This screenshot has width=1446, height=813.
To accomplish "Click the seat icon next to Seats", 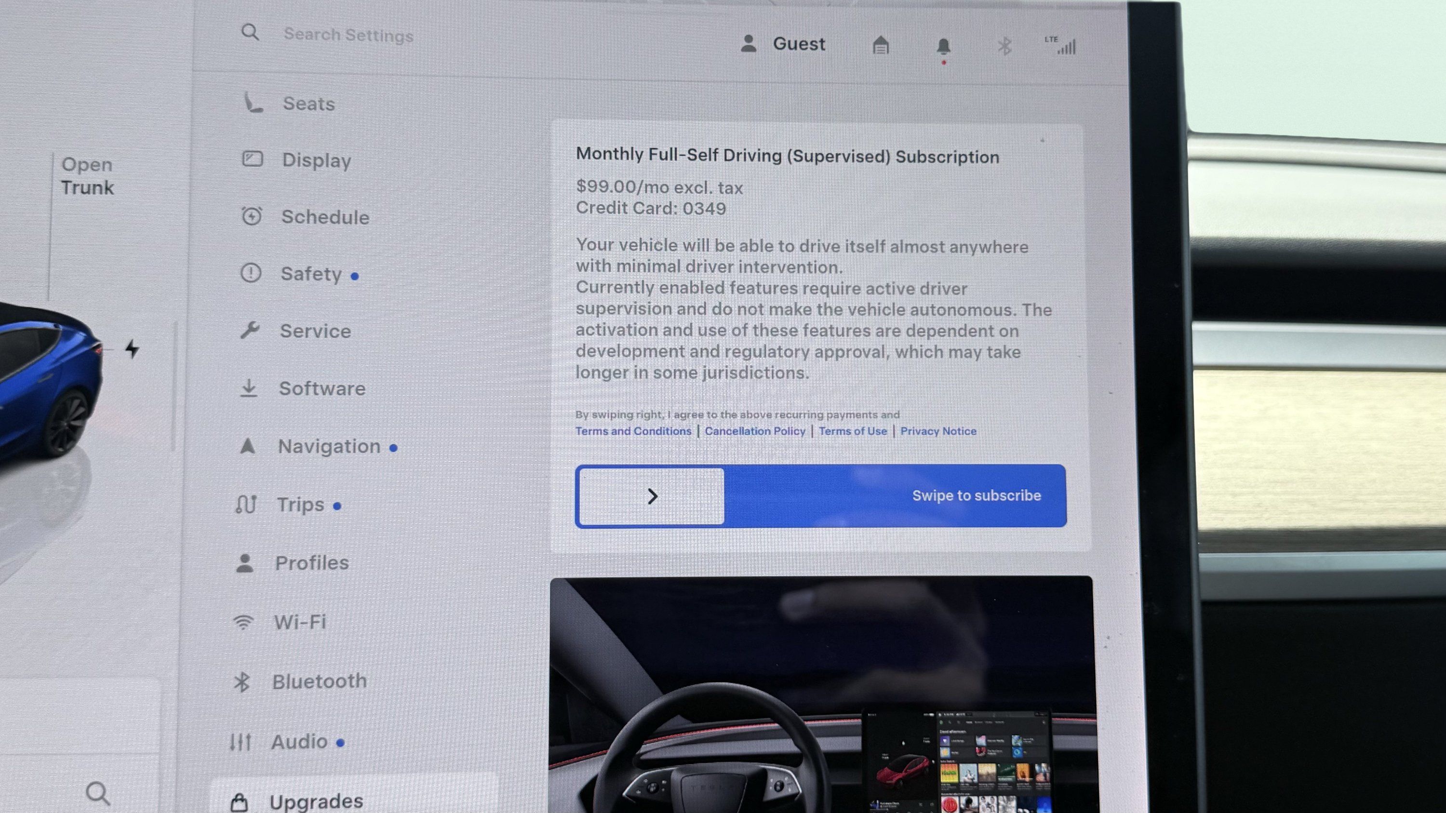I will tap(253, 102).
